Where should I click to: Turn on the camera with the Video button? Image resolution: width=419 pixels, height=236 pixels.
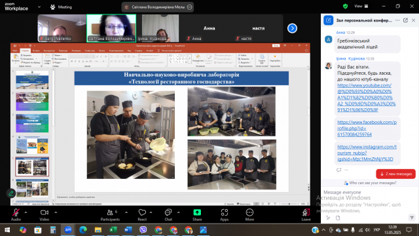45,215
